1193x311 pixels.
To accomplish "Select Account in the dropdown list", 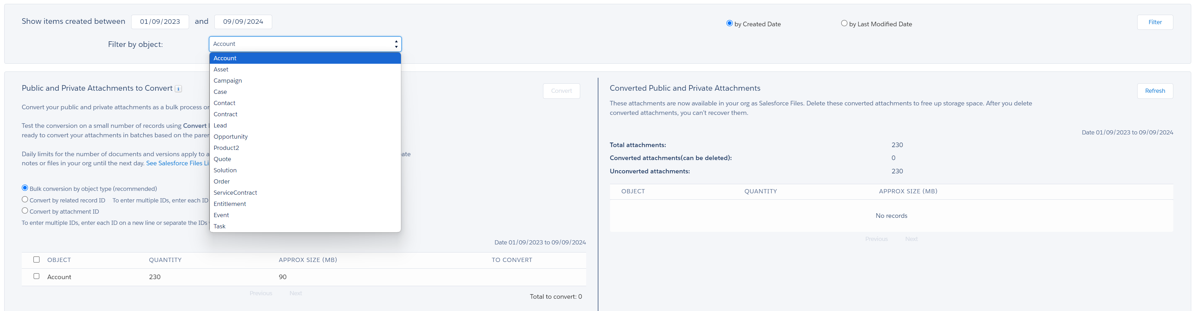I will point(305,58).
